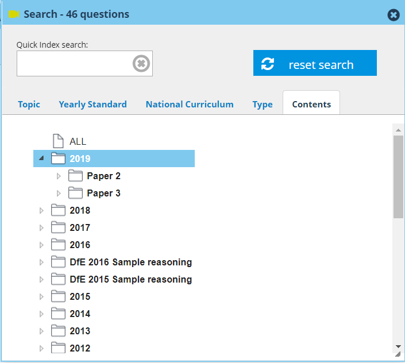Viewport: 405px width, 363px height.
Task: Open the National Curriculum tab
Action: [190, 104]
